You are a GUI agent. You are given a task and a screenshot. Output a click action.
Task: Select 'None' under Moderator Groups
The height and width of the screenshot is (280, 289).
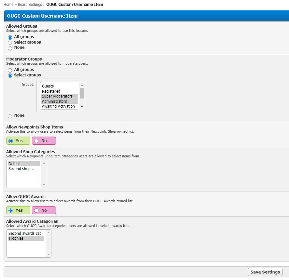[10, 116]
